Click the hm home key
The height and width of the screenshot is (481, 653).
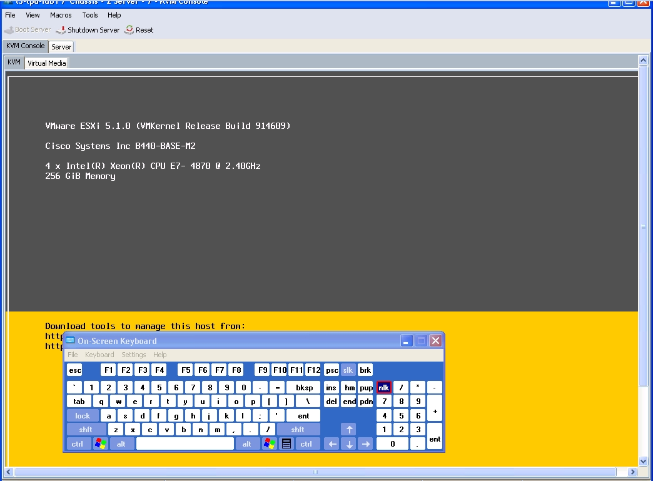pyautogui.click(x=349, y=388)
